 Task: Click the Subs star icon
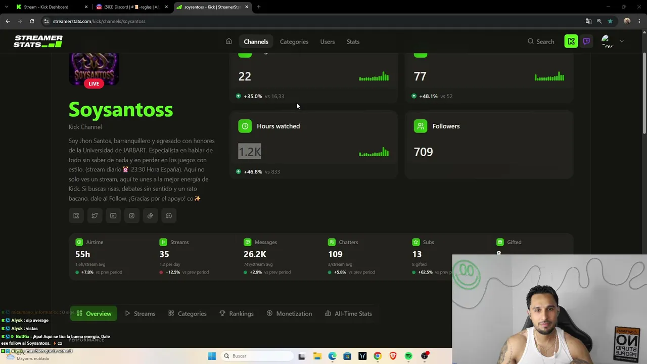(x=415, y=242)
